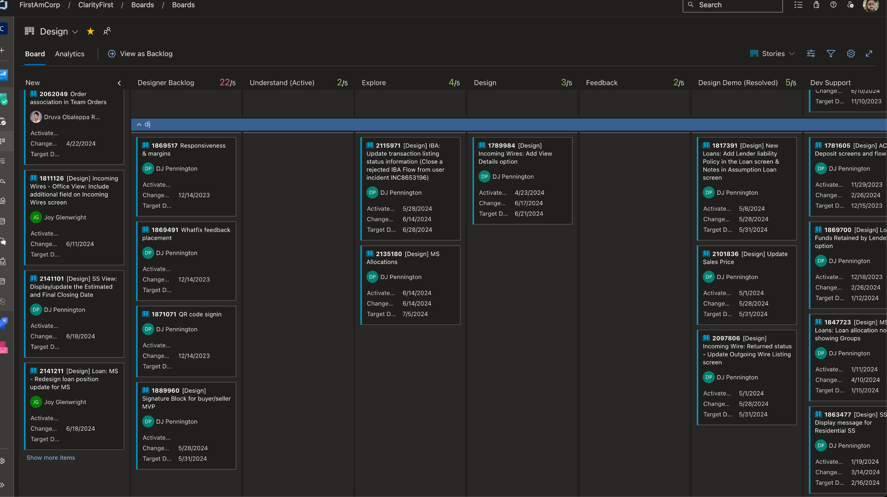Open the shopping bag marketplace icon
Screen dimensions: 887x497
pos(816,5)
